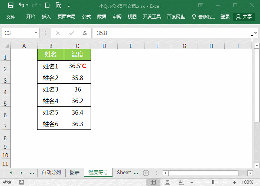
Task: Click horizontal scrollbar right arrow
Action: click(x=250, y=173)
